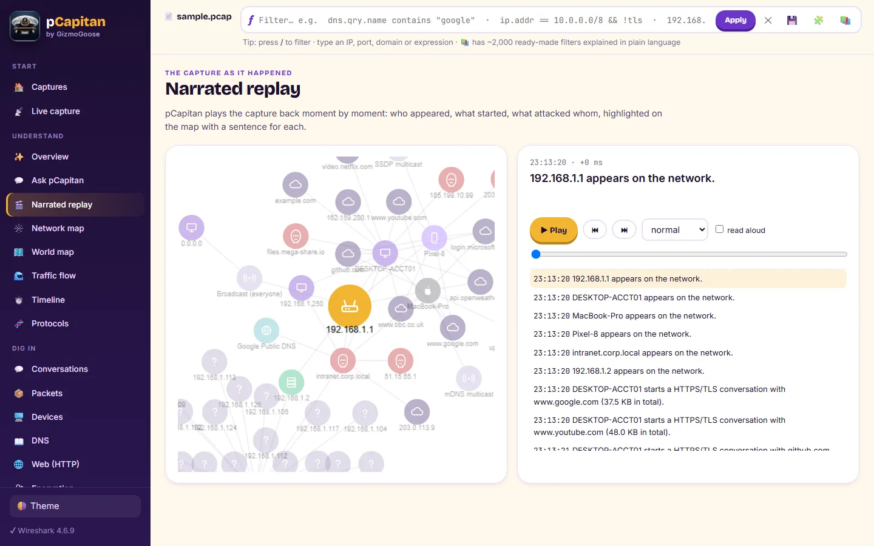Click the Apply filter button
The image size is (874, 546).
click(736, 21)
